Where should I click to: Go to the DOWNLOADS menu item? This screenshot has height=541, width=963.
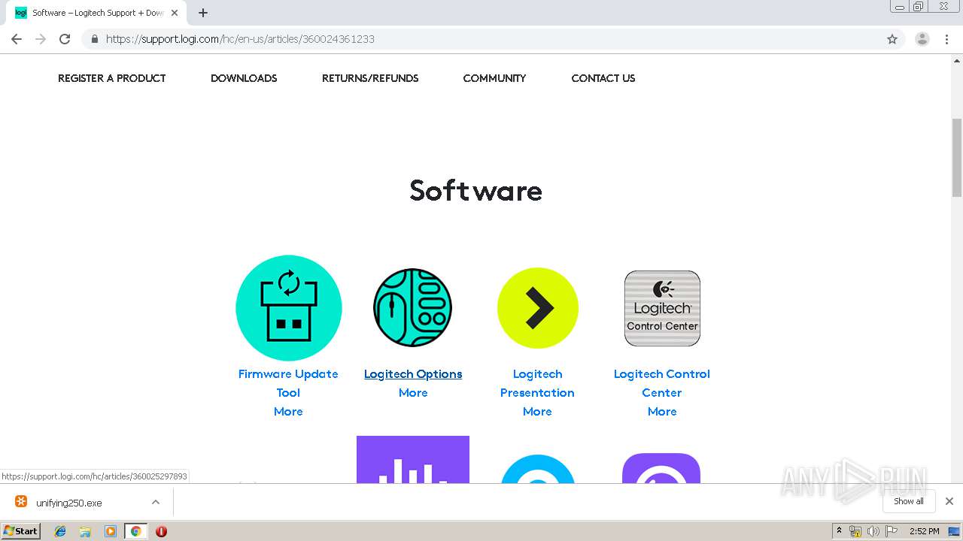(244, 78)
